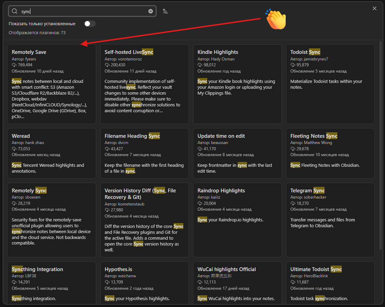Image resolution: width=385 pixels, height=307 pixels.
Task: Open the Self-hosted LiveSync plugin
Action: coord(144,84)
